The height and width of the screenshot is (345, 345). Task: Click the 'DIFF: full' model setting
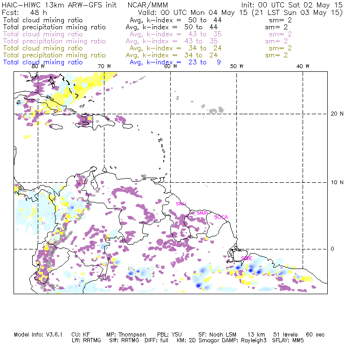[157, 340]
